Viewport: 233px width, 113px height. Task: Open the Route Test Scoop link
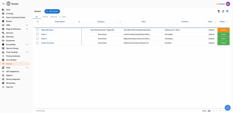47,43
